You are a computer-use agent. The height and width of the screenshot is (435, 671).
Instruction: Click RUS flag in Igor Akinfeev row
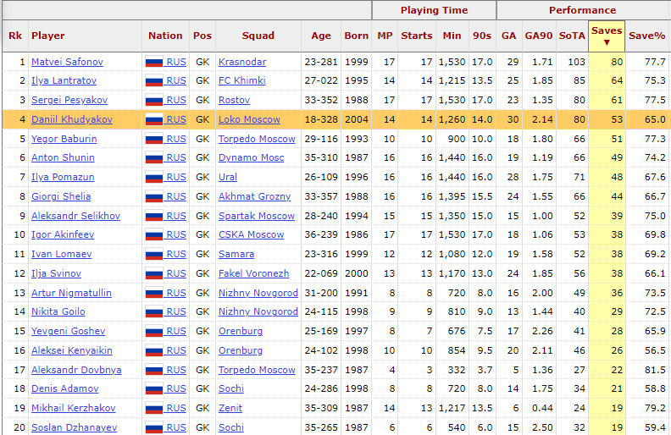click(154, 235)
